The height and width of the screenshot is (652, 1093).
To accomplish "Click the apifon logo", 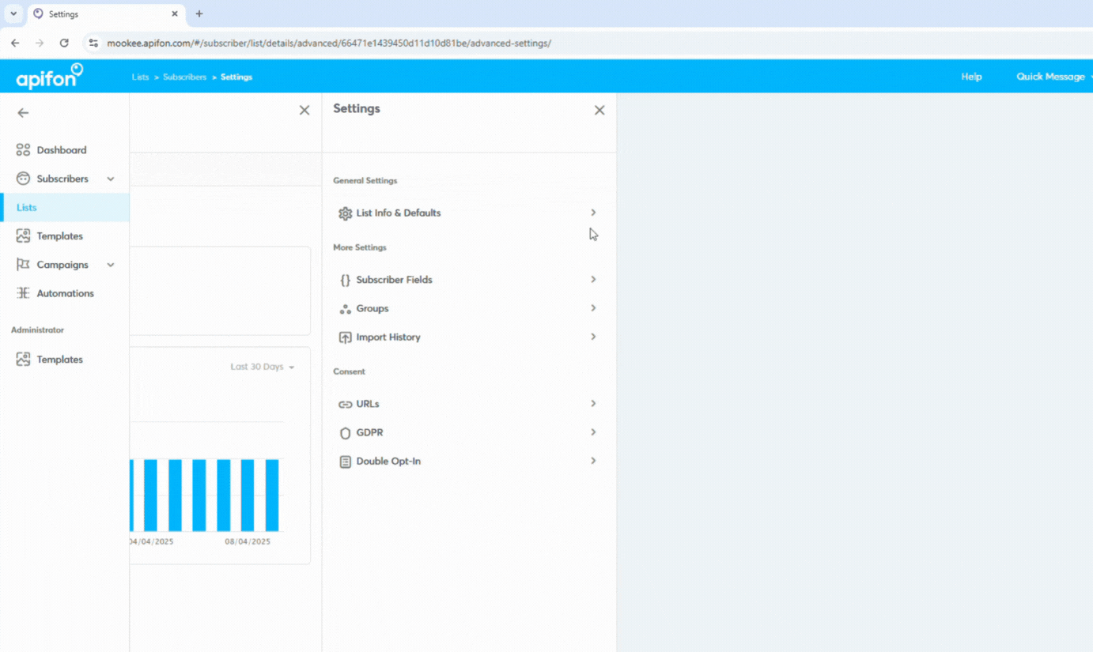I will click(48, 75).
